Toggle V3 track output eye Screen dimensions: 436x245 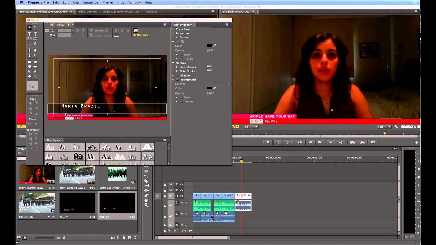tap(182, 184)
